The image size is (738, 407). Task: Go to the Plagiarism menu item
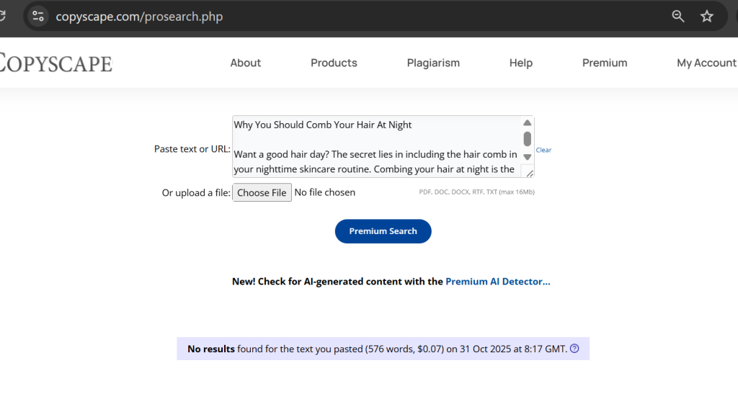coord(433,63)
